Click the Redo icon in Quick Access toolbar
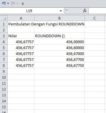This screenshot has height=113, width=106. coord(13,4)
